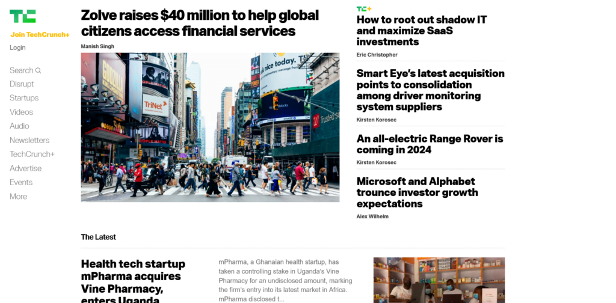Expand the More menu
The height and width of the screenshot is (303, 616).
18,197
